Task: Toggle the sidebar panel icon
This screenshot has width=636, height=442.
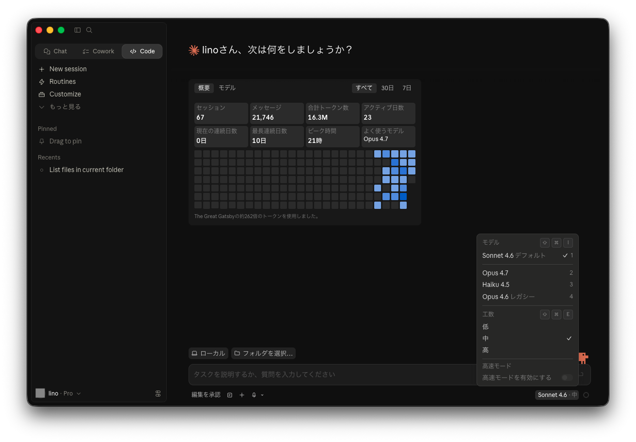Action: point(78,30)
